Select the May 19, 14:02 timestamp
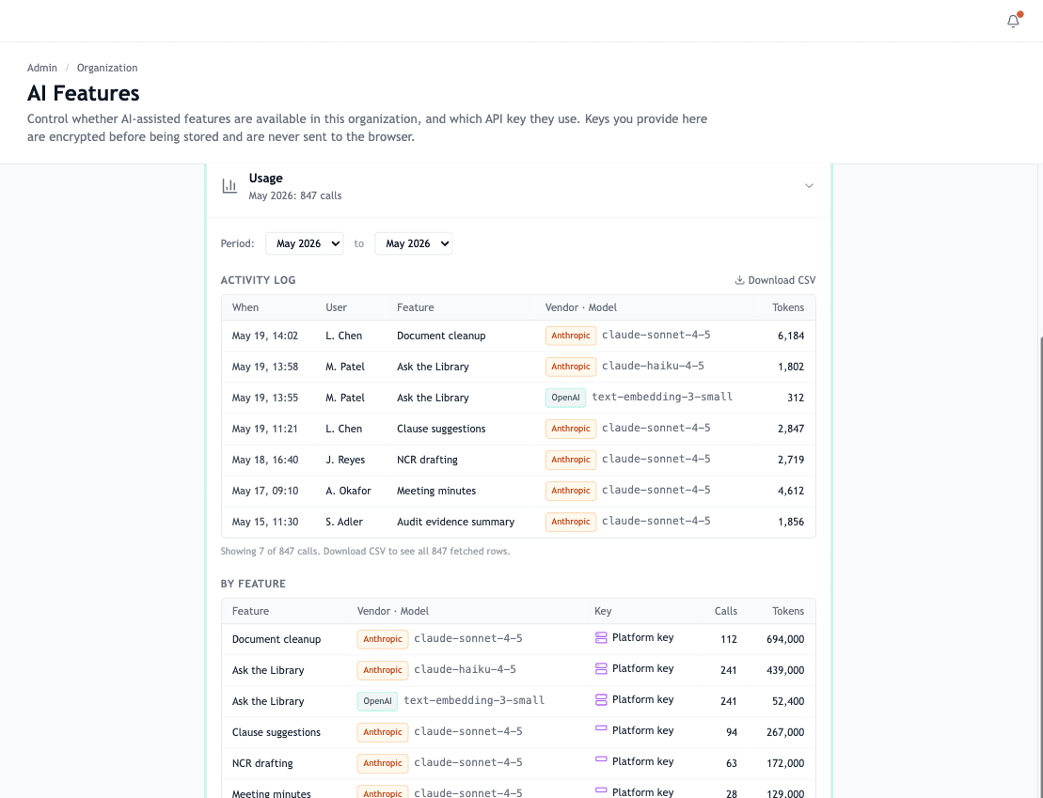The height and width of the screenshot is (798, 1043). click(x=264, y=336)
